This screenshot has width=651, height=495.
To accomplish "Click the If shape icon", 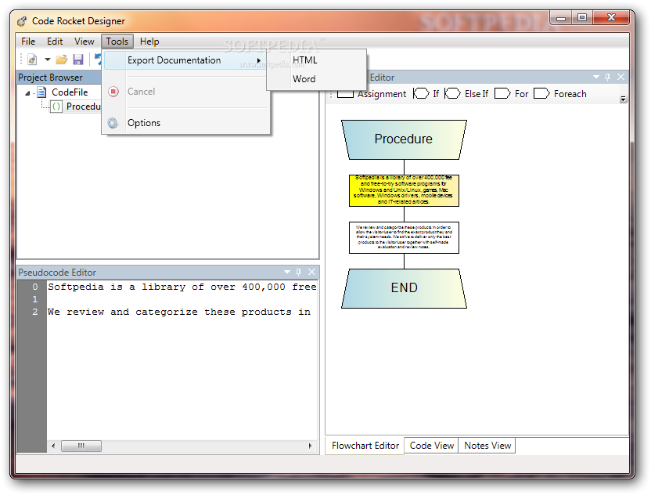I will click(421, 93).
